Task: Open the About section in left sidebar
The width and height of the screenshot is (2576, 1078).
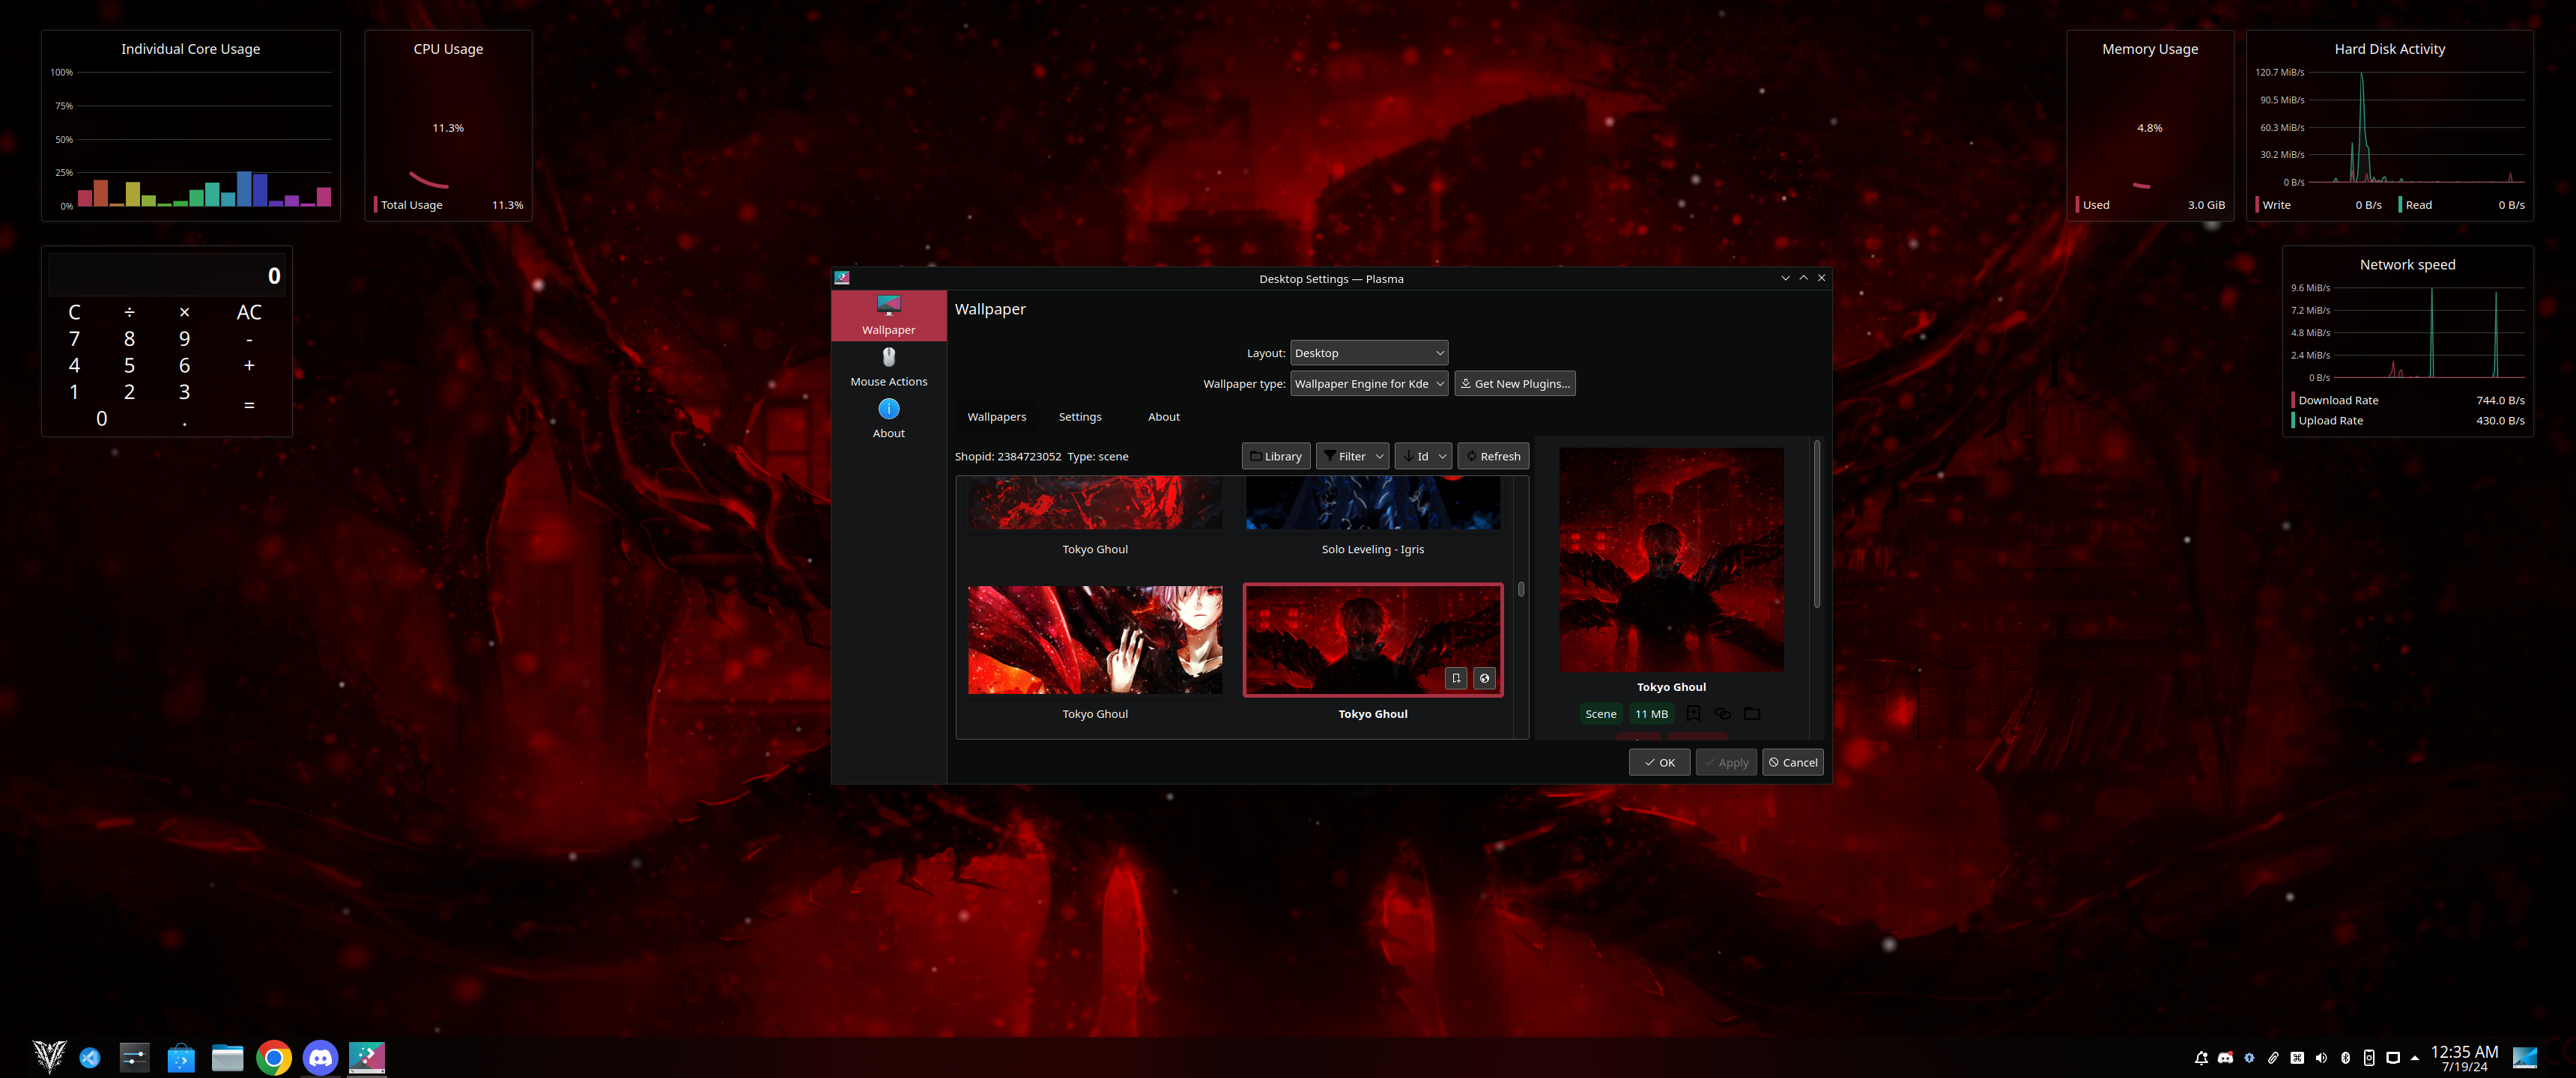Action: (888, 418)
